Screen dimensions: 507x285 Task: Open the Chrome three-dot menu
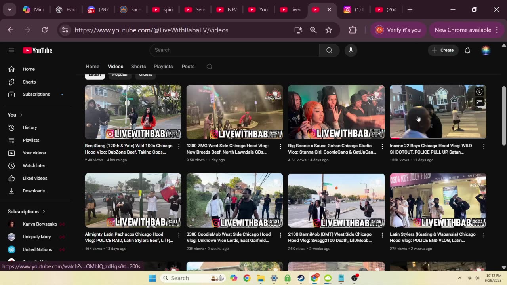point(496,30)
